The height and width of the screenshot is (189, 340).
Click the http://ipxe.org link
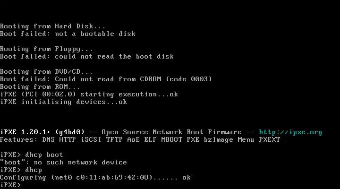pos(290,132)
